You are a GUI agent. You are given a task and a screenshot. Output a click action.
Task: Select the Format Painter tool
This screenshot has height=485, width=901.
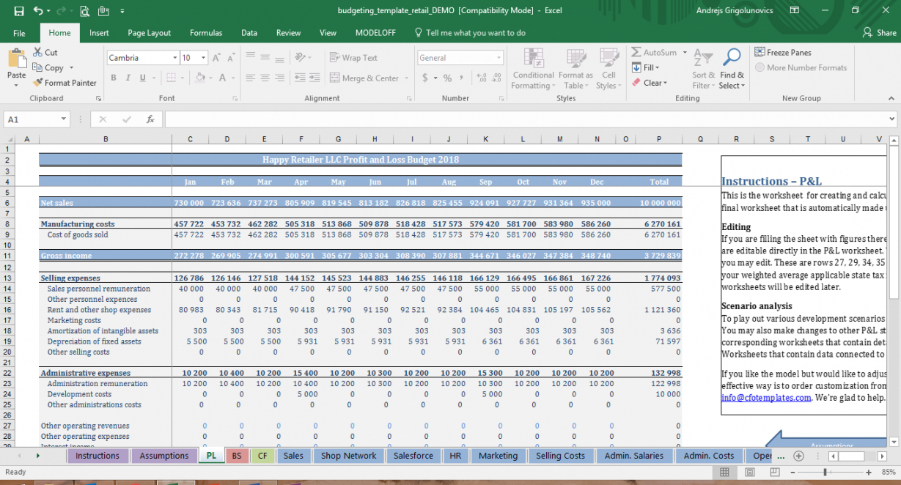(x=65, y=83)
